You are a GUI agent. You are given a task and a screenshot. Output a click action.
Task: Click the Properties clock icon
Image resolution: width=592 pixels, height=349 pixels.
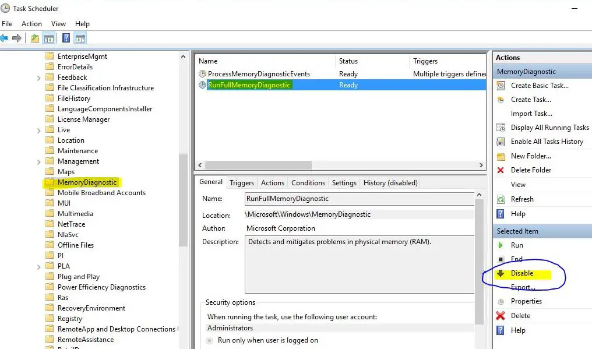(501, 302)
